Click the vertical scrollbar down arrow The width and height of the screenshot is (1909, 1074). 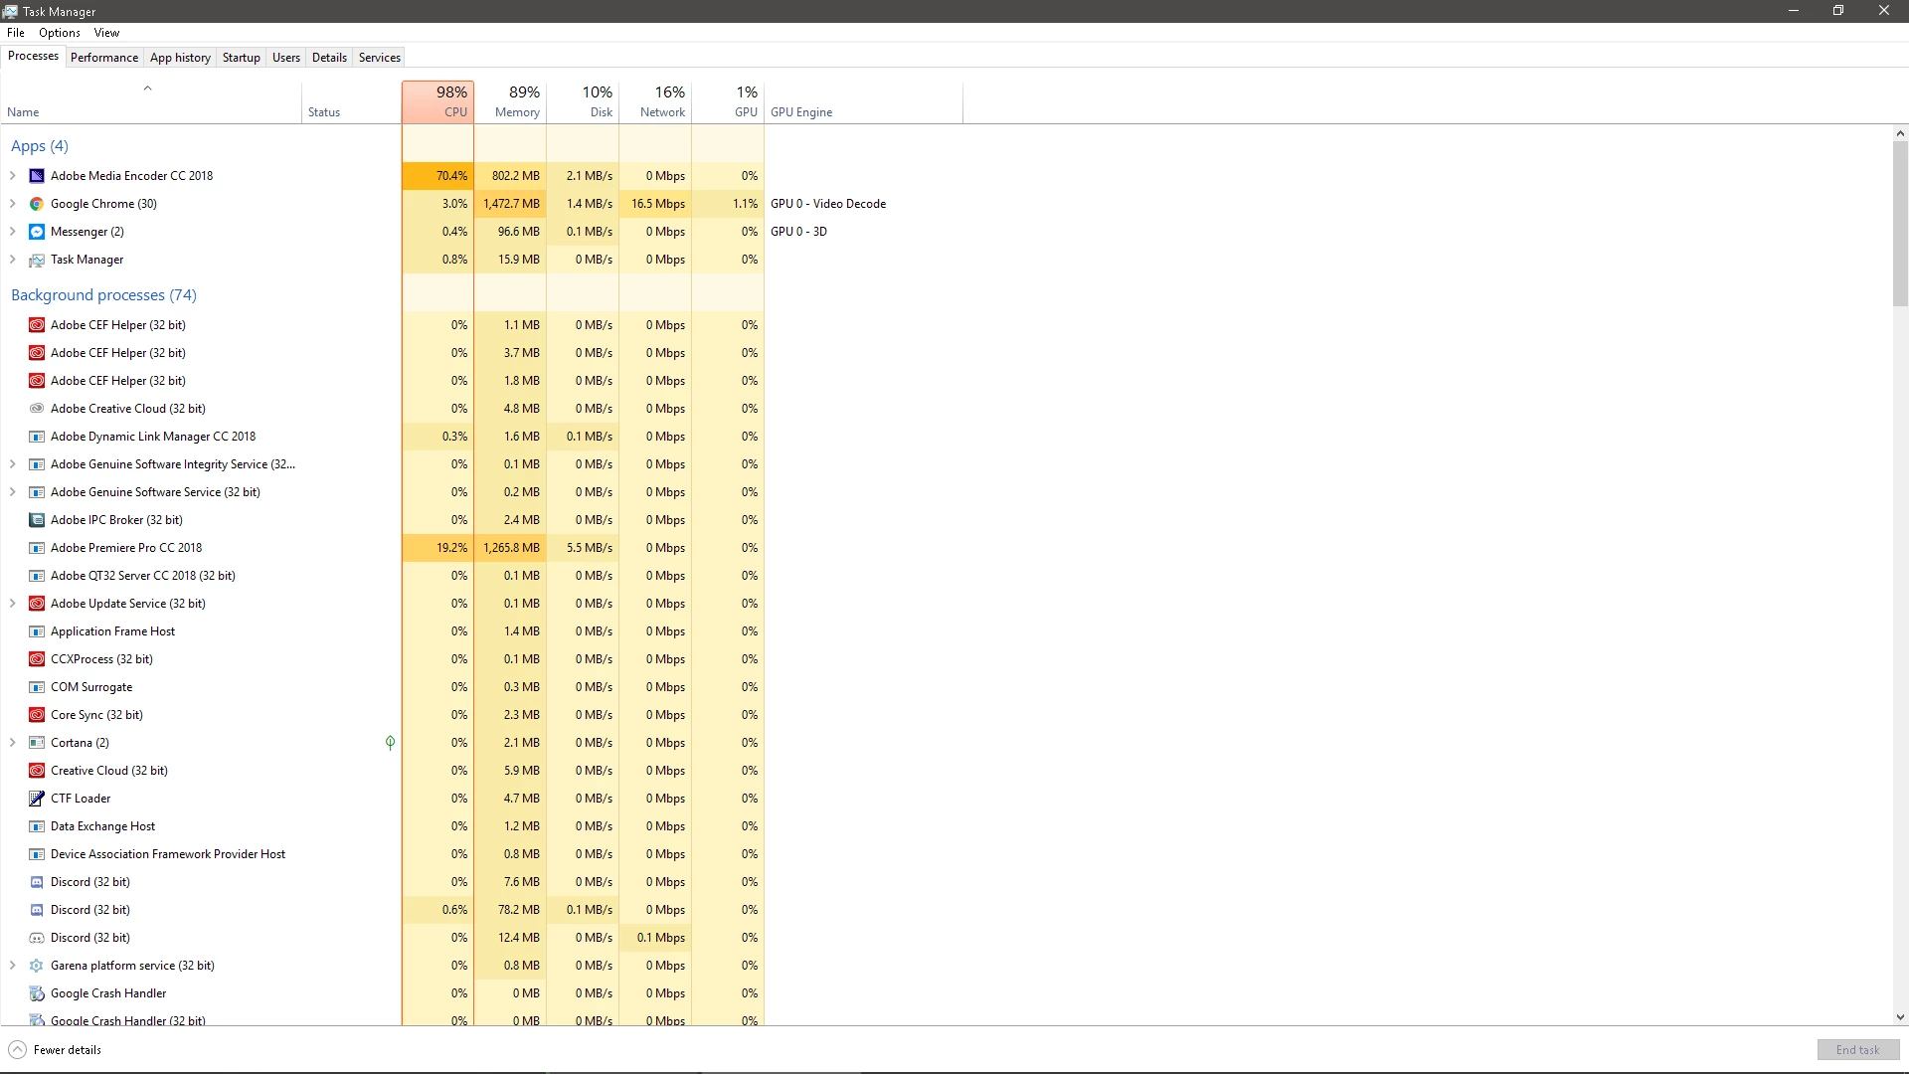[1900, 1017]
